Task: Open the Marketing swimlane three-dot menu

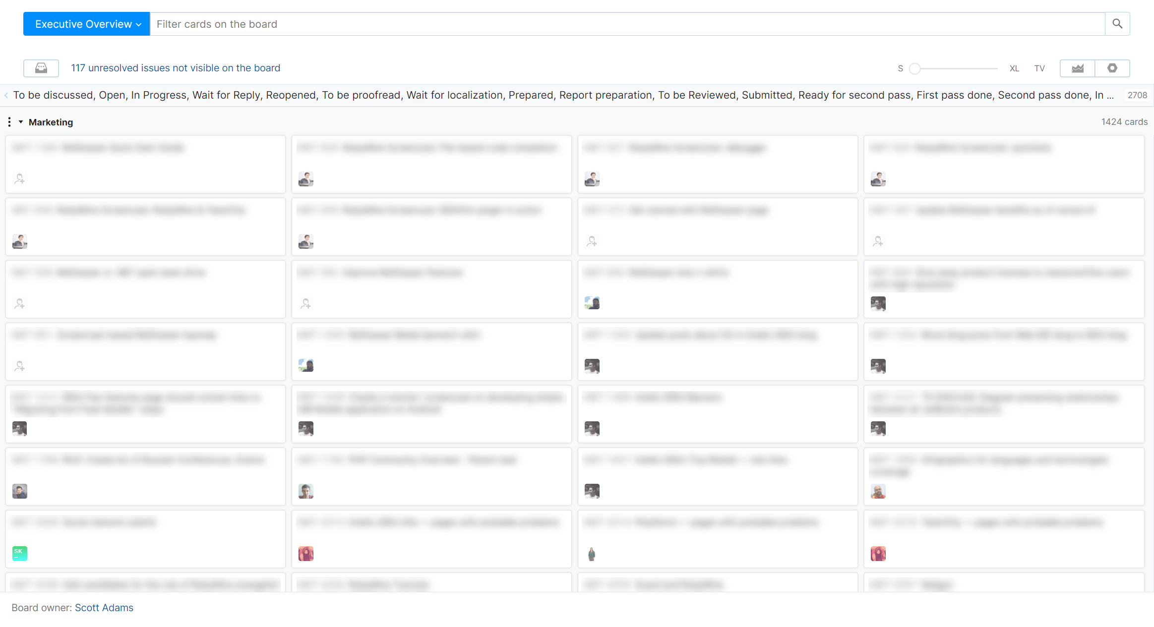Action: [x=9, y=122]
